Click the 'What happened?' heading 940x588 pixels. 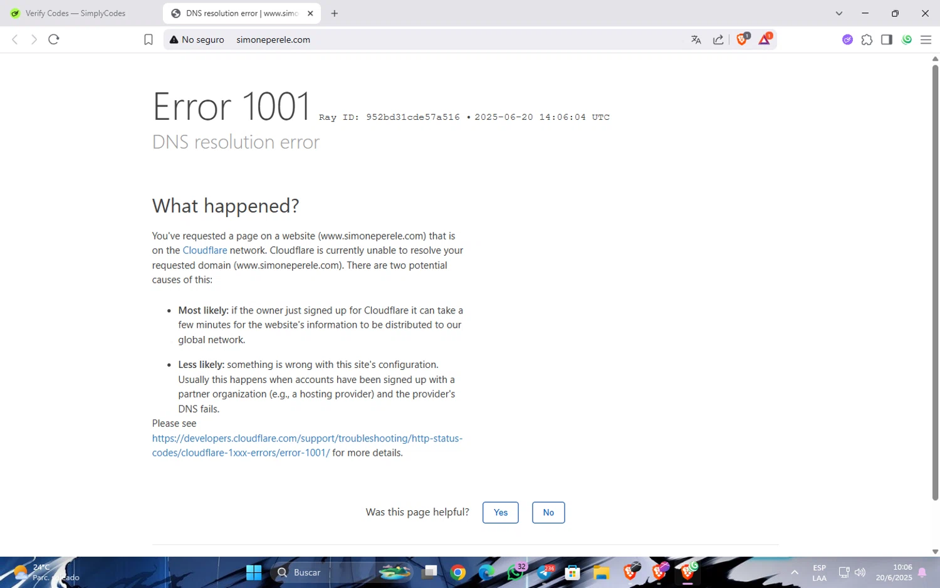[226, 206]
